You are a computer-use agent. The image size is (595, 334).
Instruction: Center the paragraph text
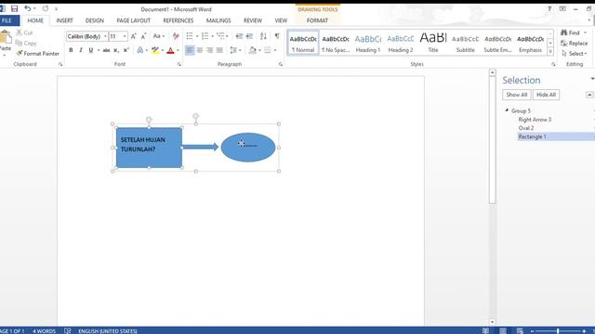(x=200, y=50)
